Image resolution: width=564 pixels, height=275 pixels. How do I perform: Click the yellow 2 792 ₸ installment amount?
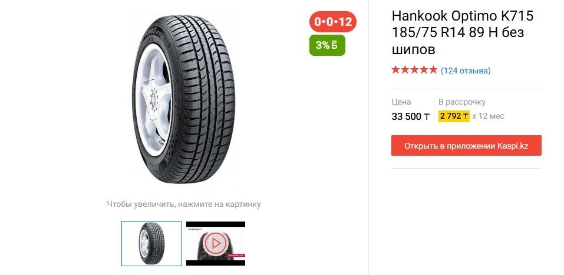click(454, 116)
